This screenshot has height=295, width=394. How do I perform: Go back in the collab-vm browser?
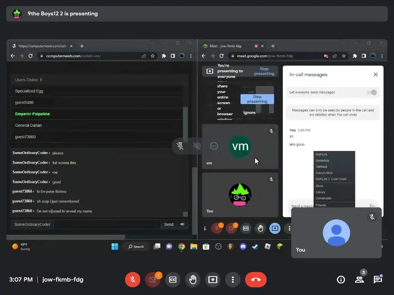(13, 56)
